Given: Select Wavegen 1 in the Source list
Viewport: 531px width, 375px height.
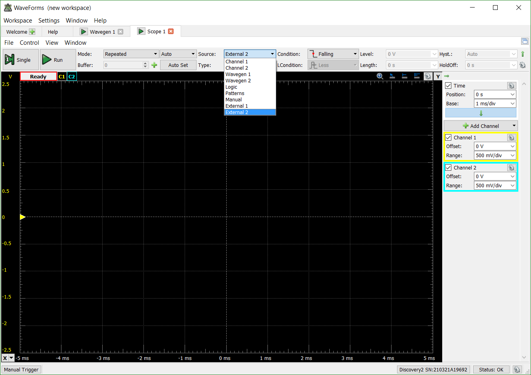Looking at the screenshot, I should 250,74.
